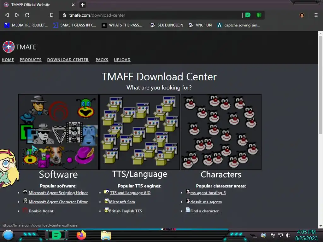The width and height of the screenshot is (323, 242).
Task: Click the Star Butterfly cartoon character
Action: pos(9,168)
